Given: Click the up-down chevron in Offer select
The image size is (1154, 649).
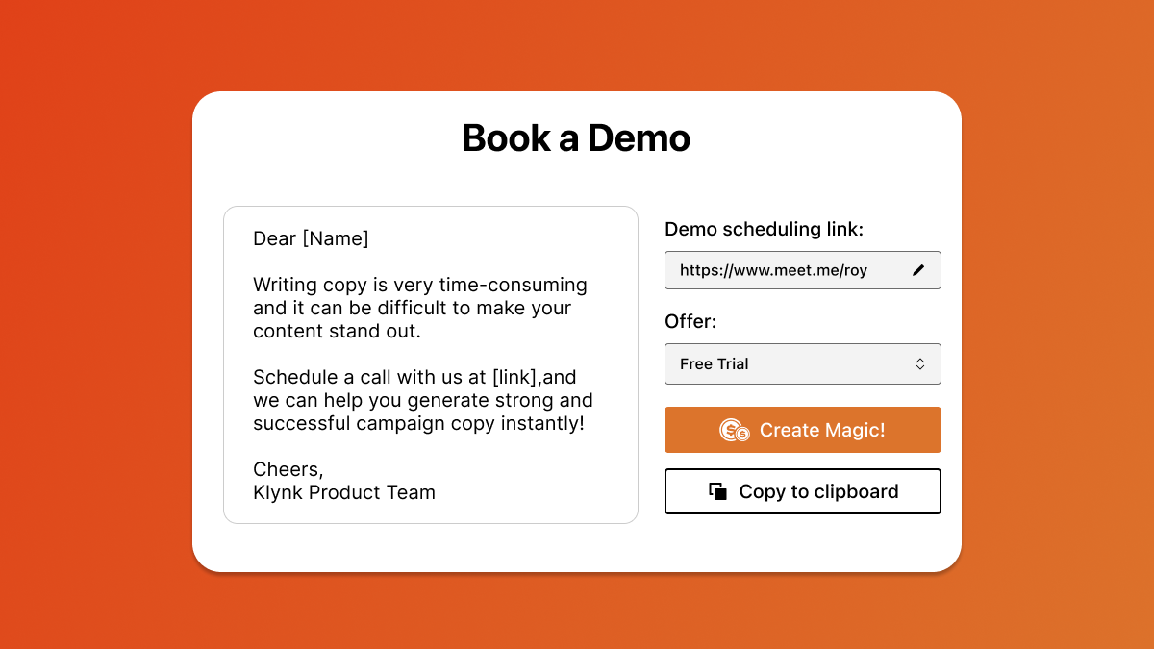Looking at the screenshot, I should [920, 363].
